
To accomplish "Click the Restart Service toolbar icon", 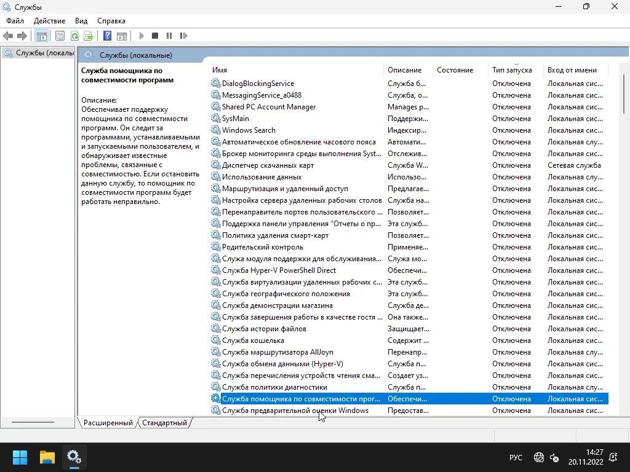I will click(x=183, y=36).
